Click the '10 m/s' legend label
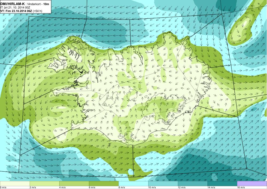This screenshot has height=189, width=267. pyautogui.click(x=152, y=187)
